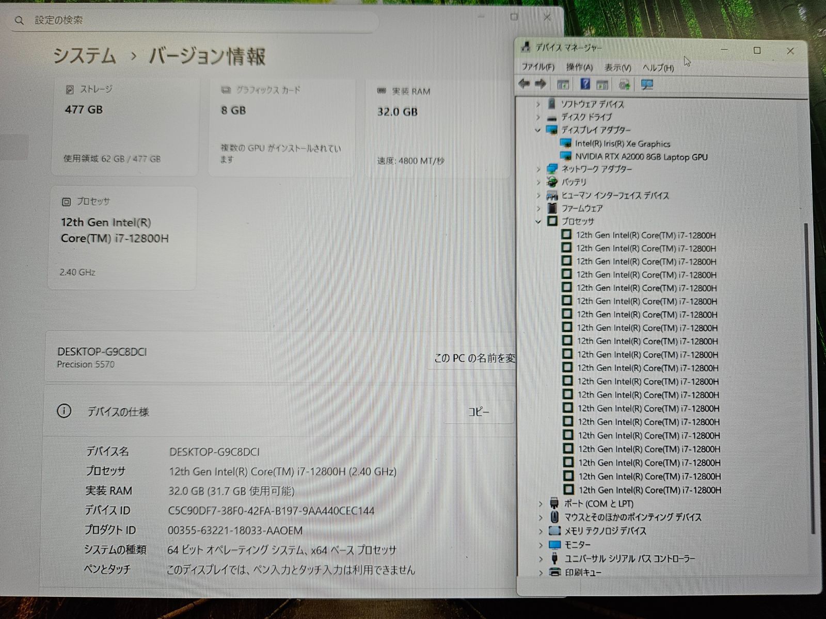Click the Back navigation arrow in Device Manager

[x=525, y=84]
